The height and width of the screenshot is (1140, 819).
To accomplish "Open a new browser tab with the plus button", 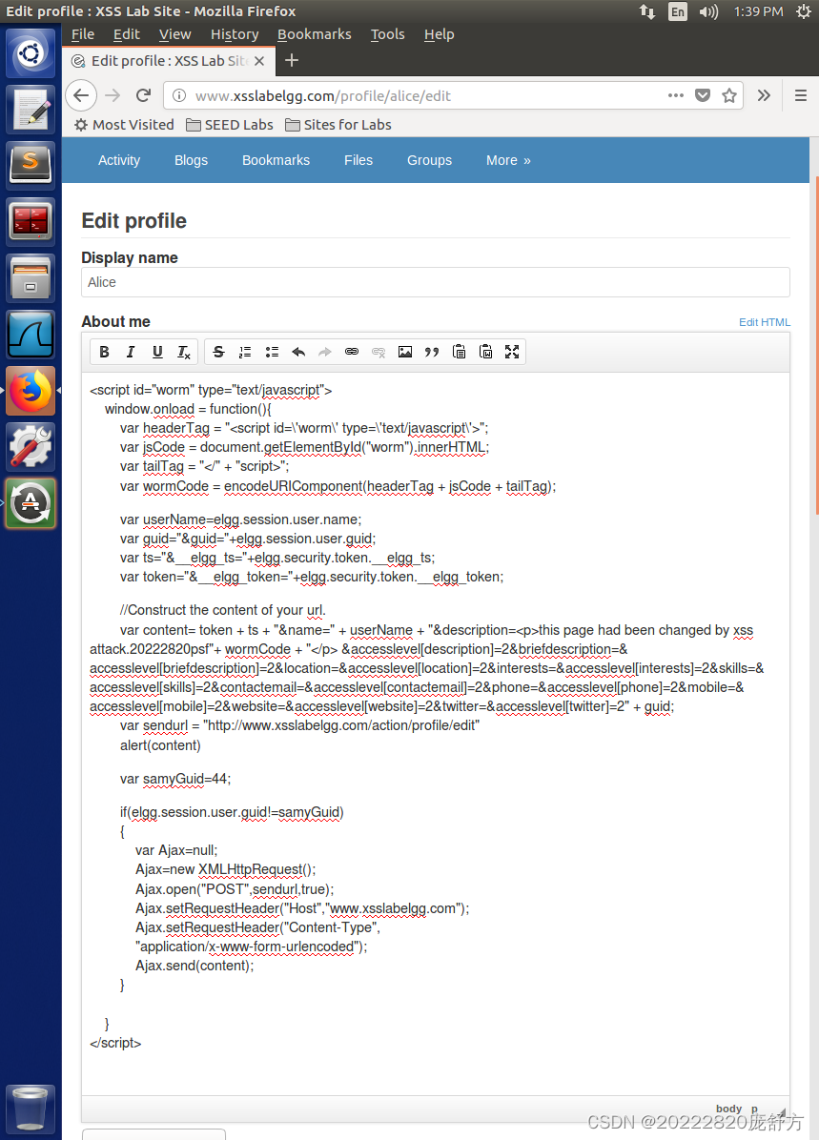I will pyautogui.click(x=292, y=60).
